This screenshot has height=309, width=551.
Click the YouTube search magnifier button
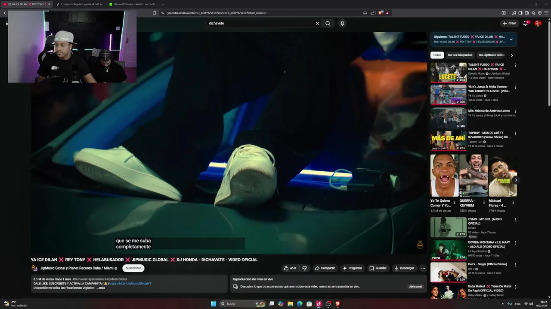coord(328,24)
